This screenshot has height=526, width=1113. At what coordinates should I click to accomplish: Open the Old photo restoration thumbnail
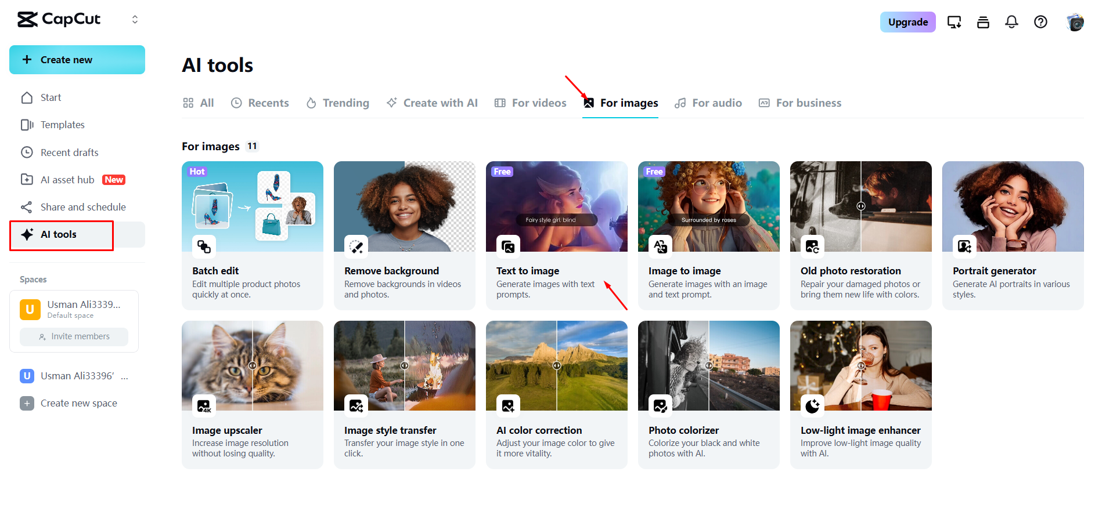coord(860,206)
